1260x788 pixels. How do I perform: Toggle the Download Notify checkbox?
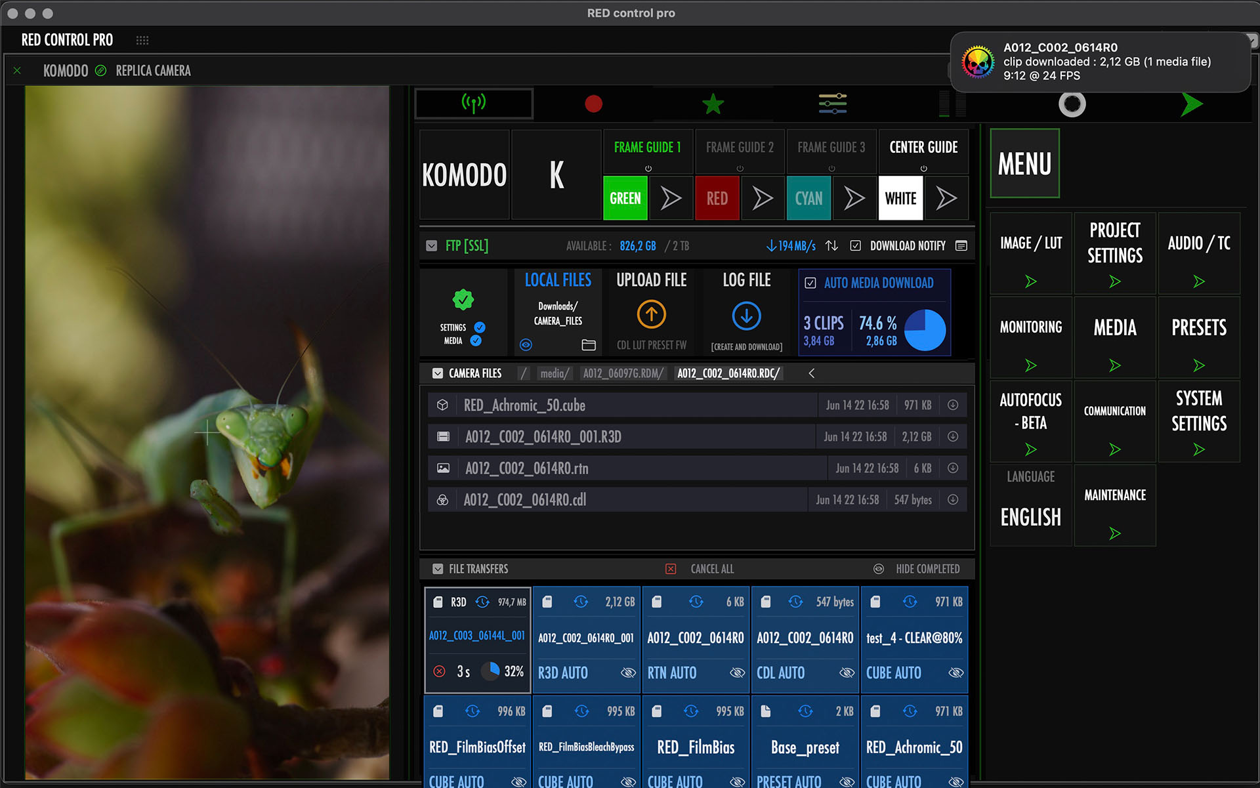pyautogui.click(x=855, y=246)
